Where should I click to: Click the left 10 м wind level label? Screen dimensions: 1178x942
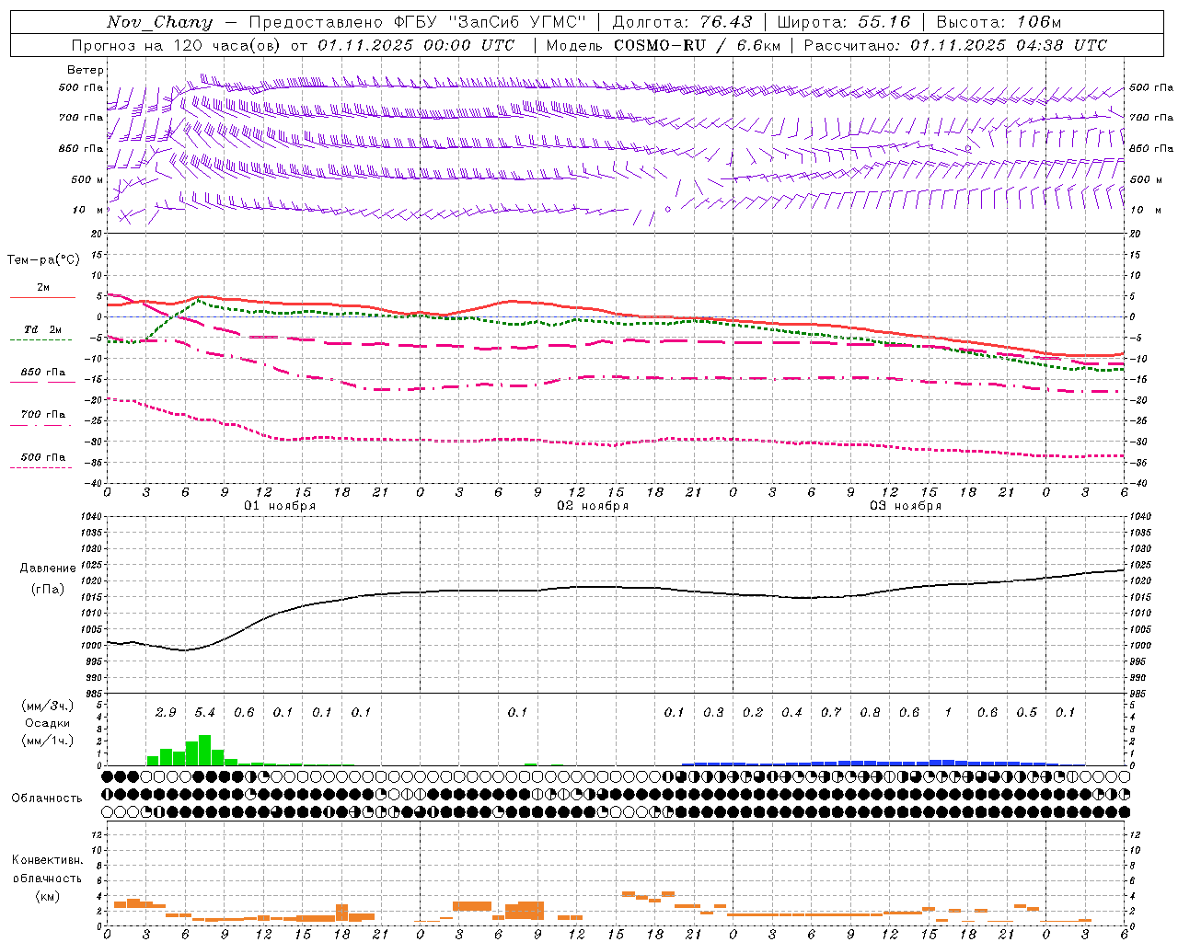point(88,210)
